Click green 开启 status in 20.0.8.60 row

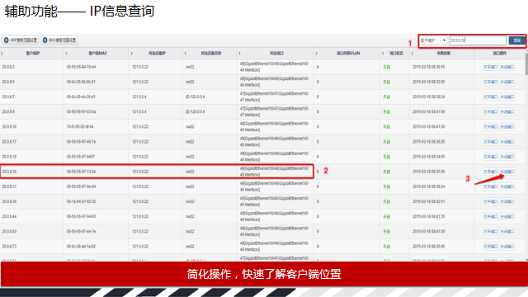point(387,232)
